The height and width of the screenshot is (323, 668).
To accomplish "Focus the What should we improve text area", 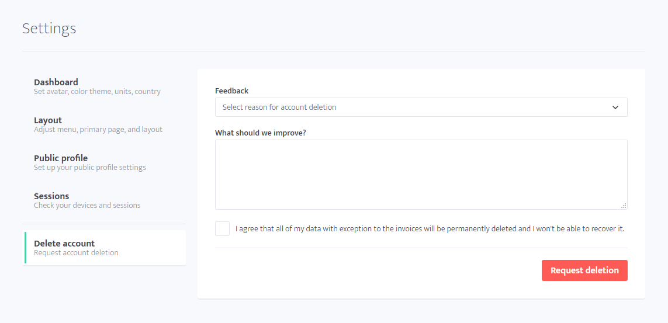I will pos(421,175).
